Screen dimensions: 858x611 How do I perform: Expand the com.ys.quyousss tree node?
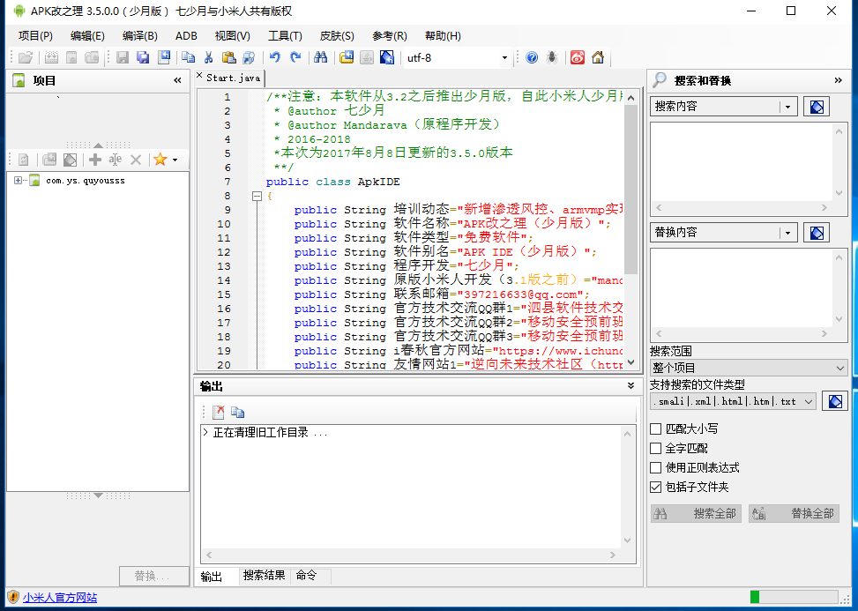tap(18, 180)
